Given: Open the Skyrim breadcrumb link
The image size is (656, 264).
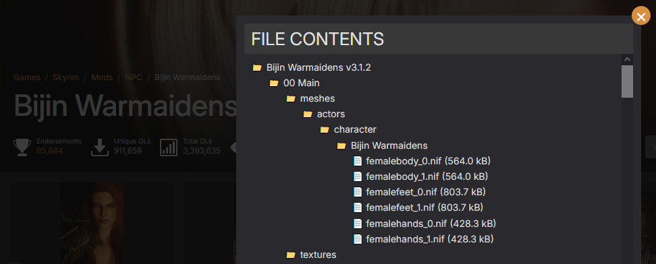Looking at the screenshot, I should click(65, 77).
